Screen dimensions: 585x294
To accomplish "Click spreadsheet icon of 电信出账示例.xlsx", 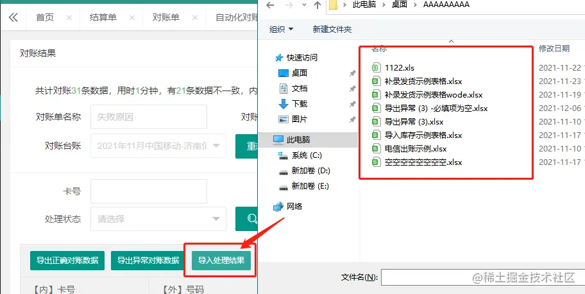I will tap(375, 149).
